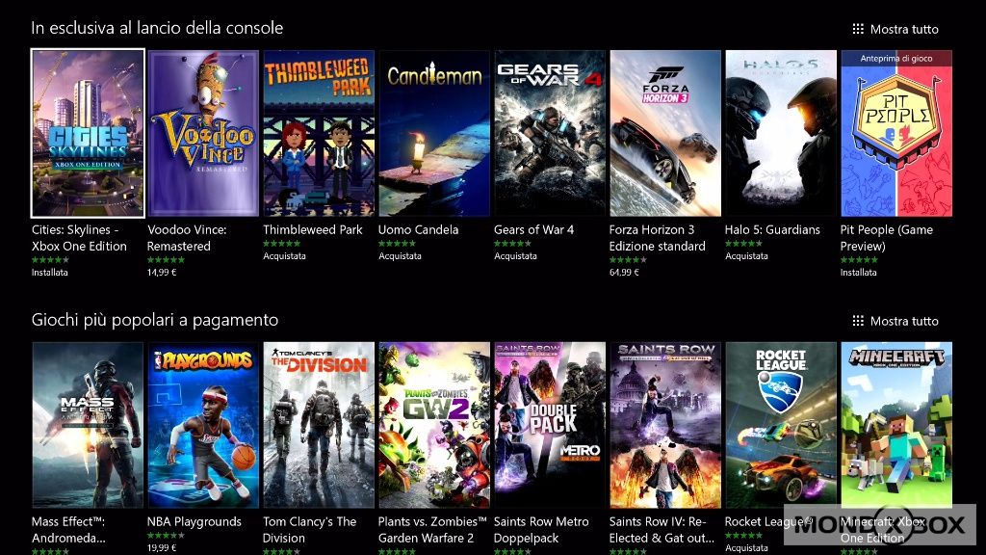This screenshot has height=555, width=986.
Task: Click the grid icon in the popular paid games row
Action: click(858, 321)
